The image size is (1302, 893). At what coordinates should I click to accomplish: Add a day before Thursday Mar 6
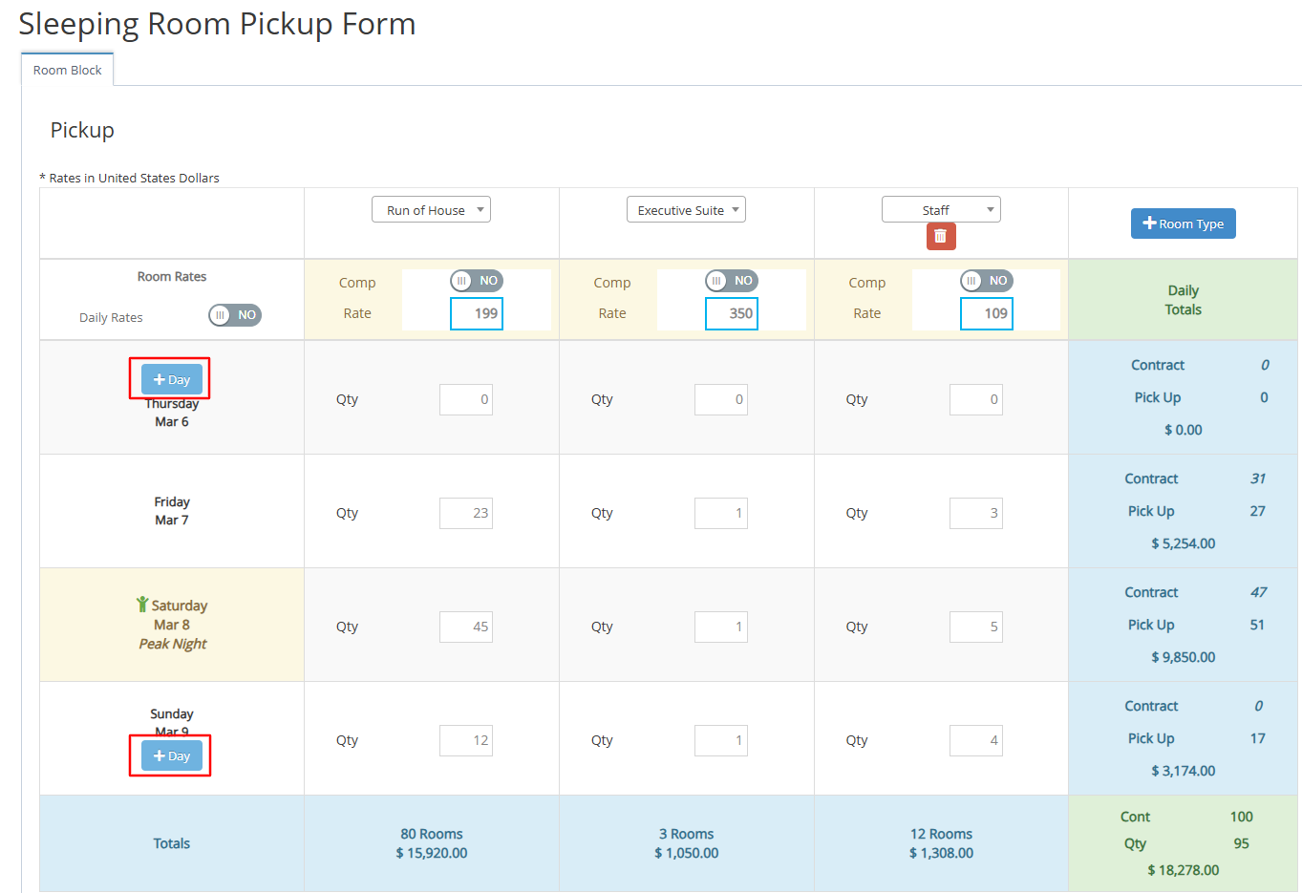click(172, 379)
